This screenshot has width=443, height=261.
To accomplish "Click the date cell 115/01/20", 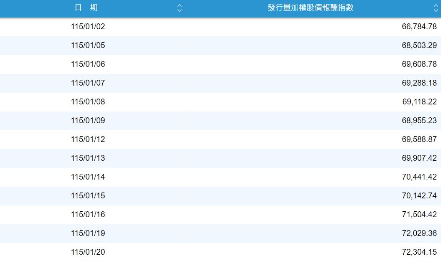I will [x=88, y=252].
